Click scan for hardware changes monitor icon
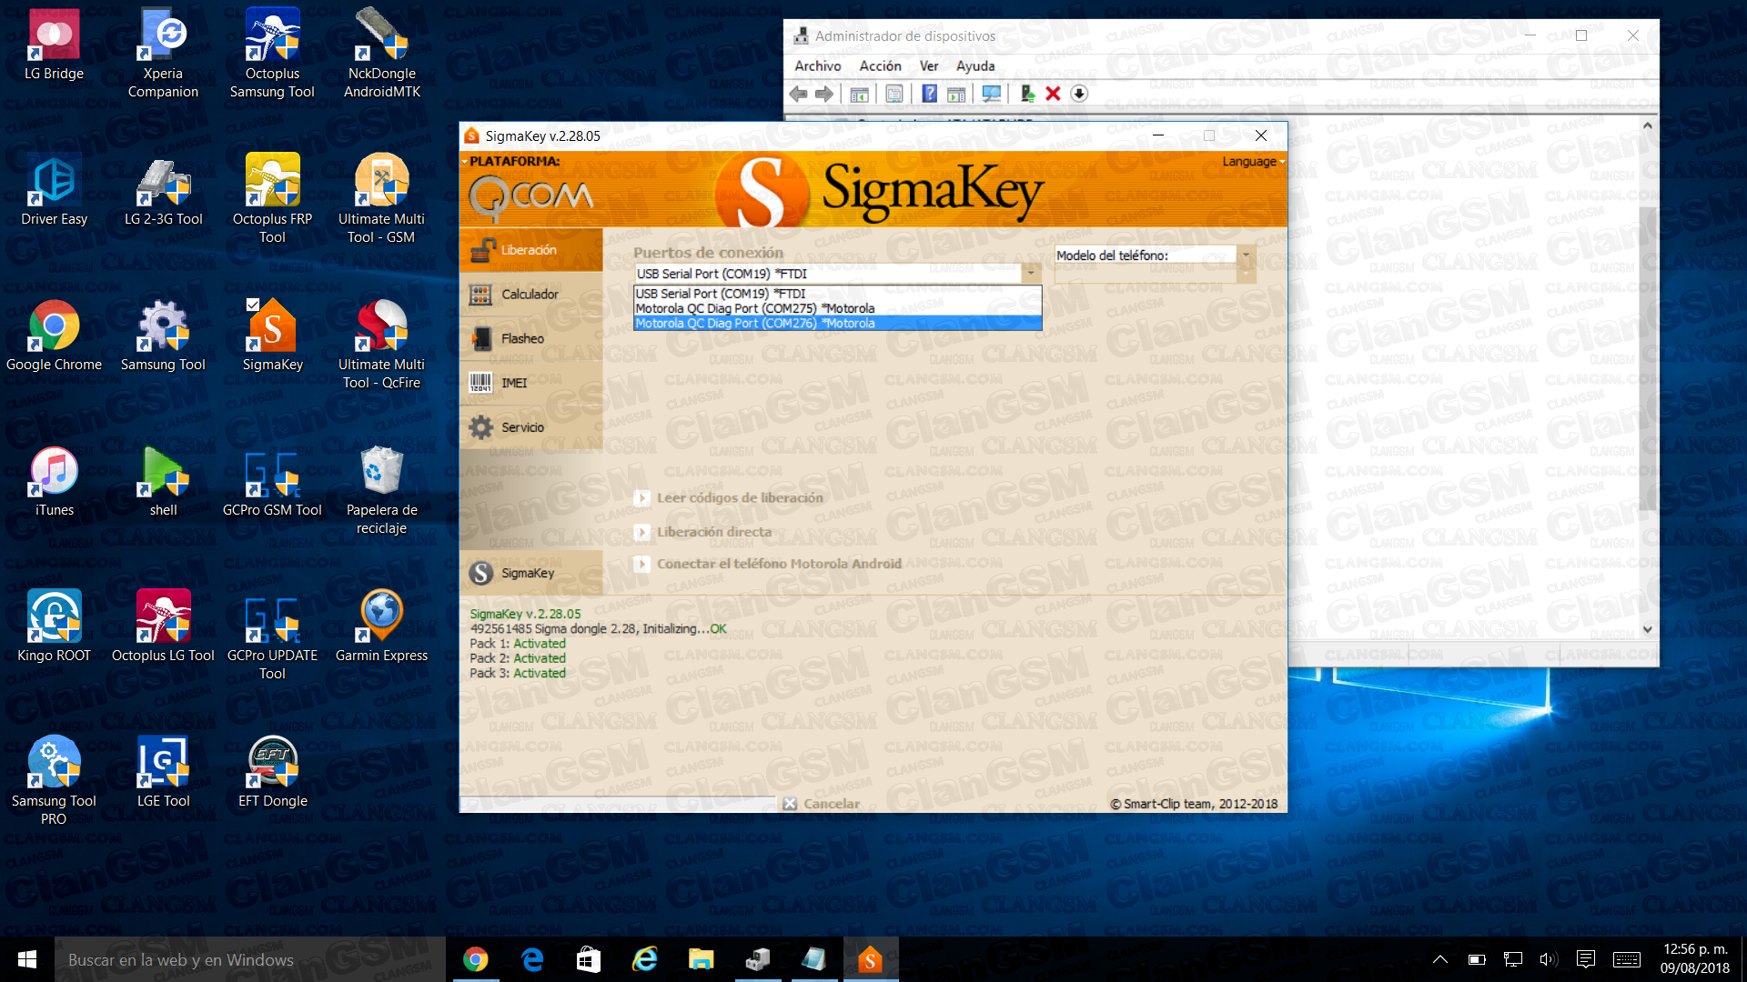 pos(992,94)
